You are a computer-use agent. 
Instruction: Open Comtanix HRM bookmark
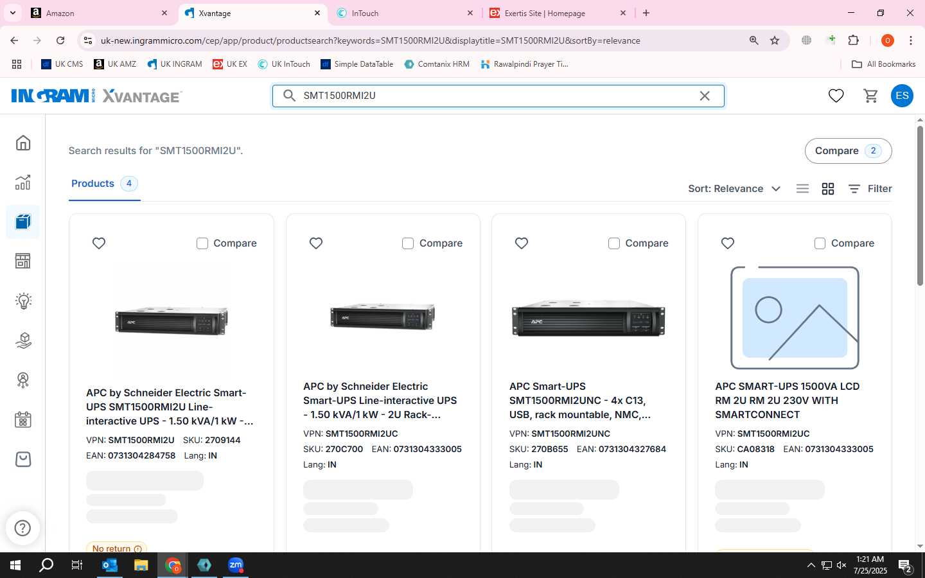coord(437,64)
